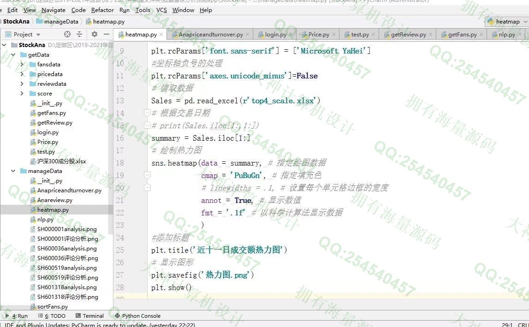Toggle code folding marker at line 19

point(147,175)
